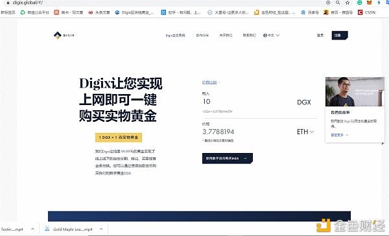This screenshot has height=236, width=389.
Task: Click the yellow 1 DGX = 1 gram gold badge
Action: (119, 137)
